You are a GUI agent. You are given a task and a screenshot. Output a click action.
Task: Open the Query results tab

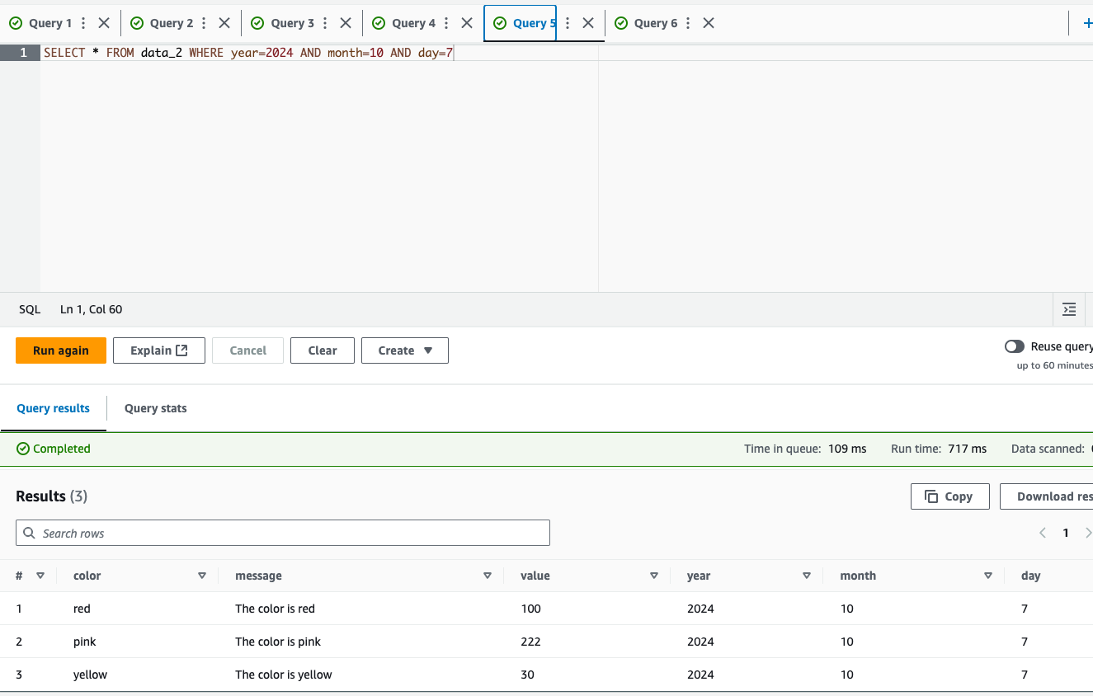(x=54, y=408)
